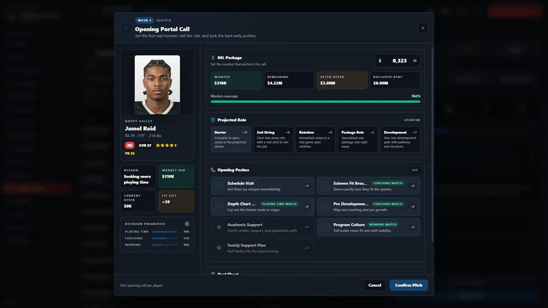
Task: Click the WEEK 1 badge
Action: tap(144, 21)
